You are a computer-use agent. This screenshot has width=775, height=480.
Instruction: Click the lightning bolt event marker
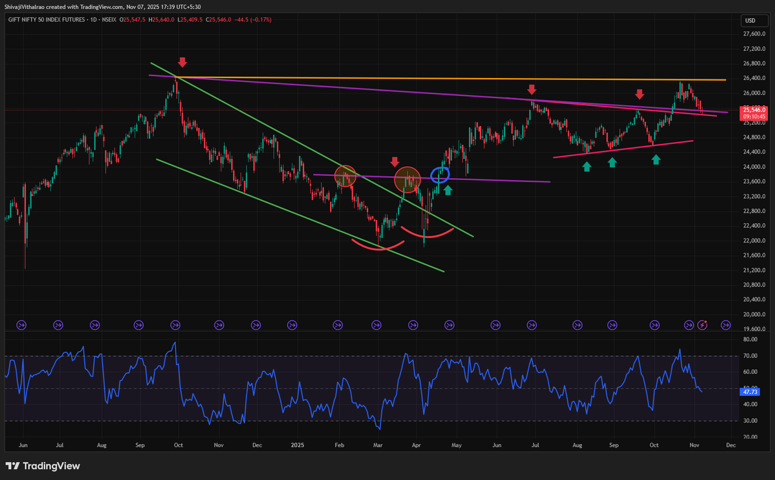pos(703,325)
